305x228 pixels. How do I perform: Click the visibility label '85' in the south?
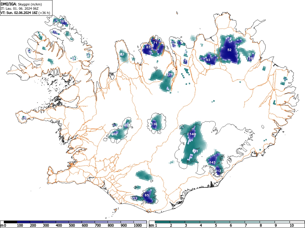click(147, 195)
